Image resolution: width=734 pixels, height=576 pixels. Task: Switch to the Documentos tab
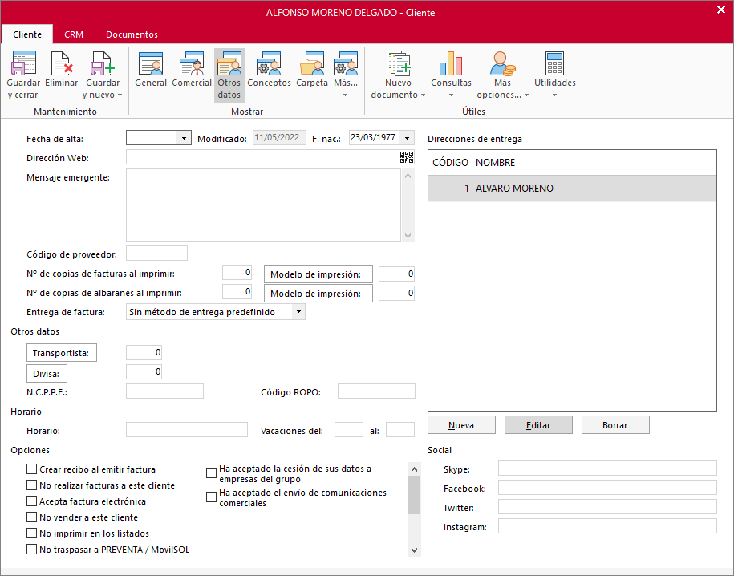132,34
